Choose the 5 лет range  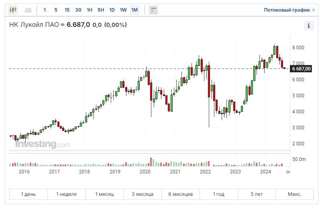coord(257,194)
